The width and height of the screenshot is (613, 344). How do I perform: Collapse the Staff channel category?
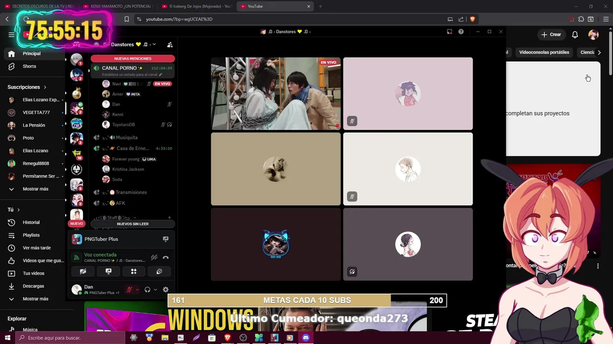(x=116, y=217)
